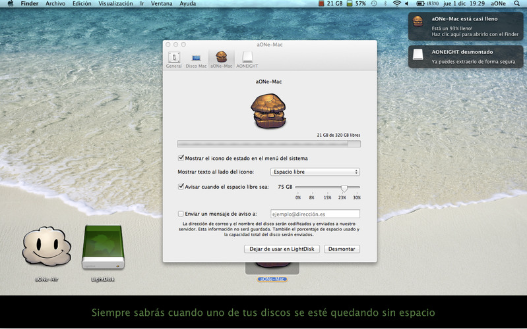The height and width of the screenshot is (329, 527).
Task: Open the Archivo menu
Action: click(55, 4)
